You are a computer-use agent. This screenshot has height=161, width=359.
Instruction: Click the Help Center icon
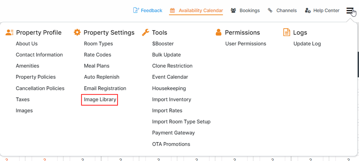(x=308, y=10)
